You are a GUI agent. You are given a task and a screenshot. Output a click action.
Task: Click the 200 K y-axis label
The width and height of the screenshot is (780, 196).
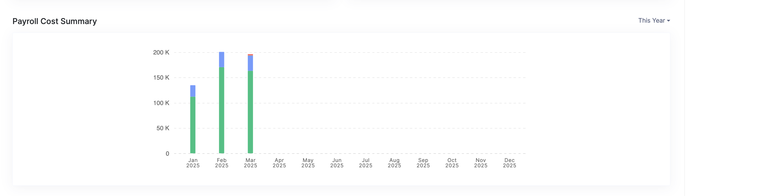click(161, 52)
